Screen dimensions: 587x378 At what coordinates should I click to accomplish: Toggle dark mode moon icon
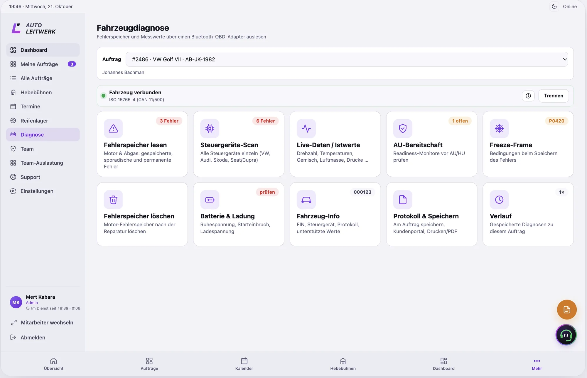point(554,6)
